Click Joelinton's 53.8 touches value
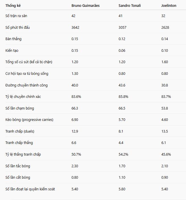 click(165, 108)
